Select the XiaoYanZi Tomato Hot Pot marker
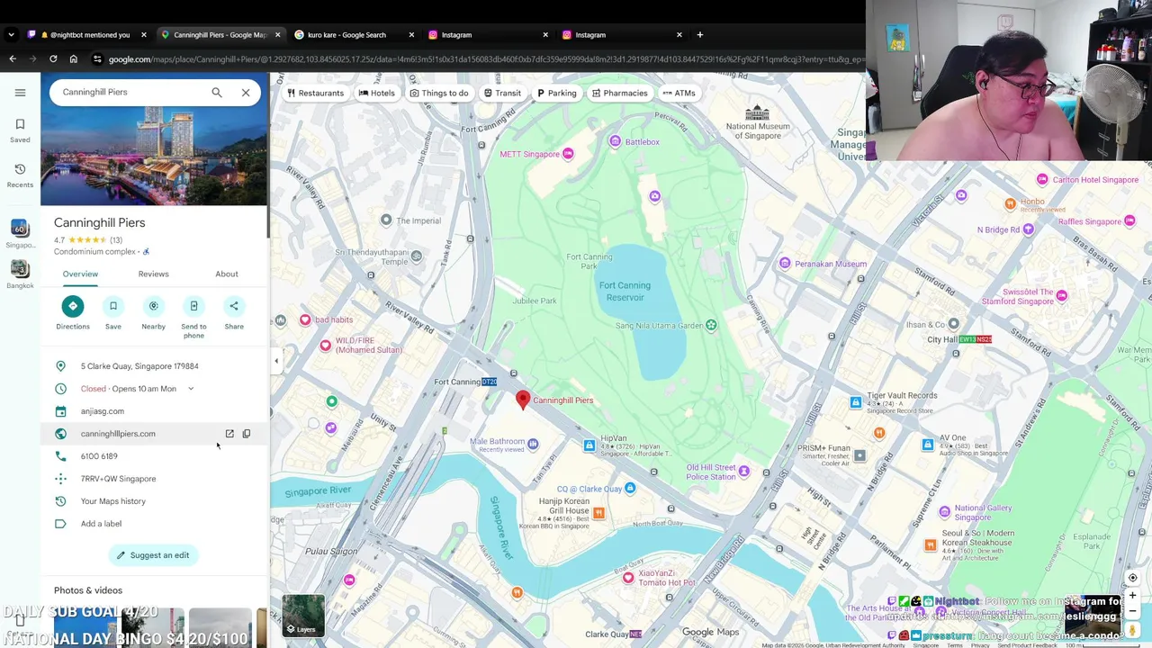 pos(628,577)
